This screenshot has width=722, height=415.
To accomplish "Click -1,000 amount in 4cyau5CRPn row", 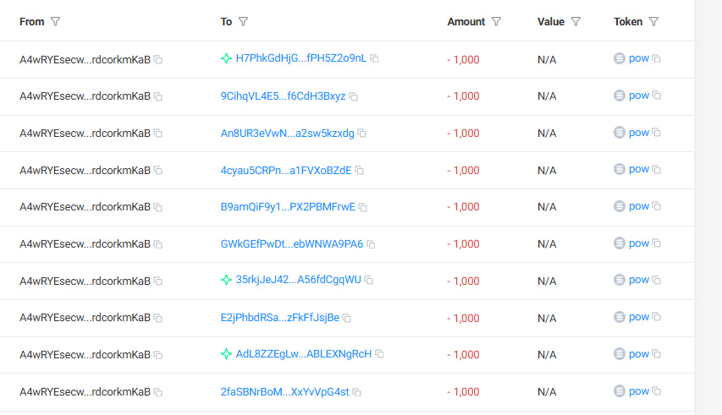I will point(463,171).
